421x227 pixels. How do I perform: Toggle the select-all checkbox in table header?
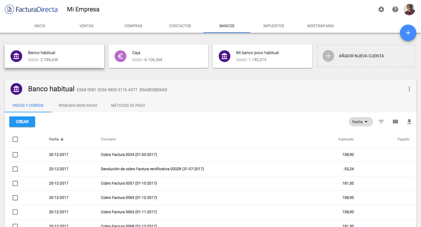click(15, 139)
